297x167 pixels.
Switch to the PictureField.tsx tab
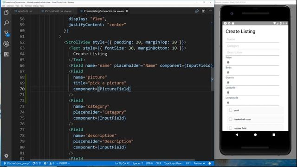coord(56,11)
